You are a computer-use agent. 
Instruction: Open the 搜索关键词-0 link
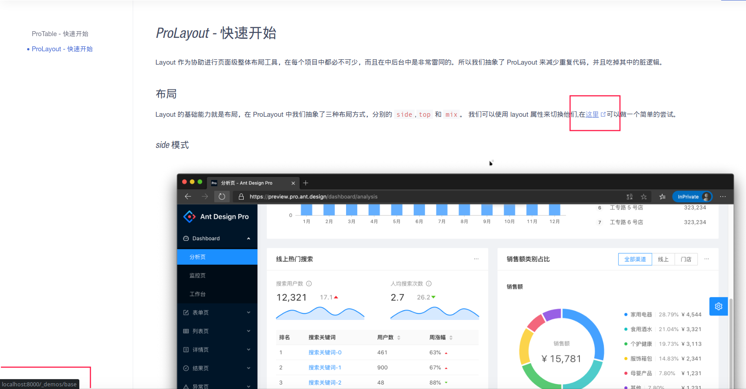[x=325, y=352]
